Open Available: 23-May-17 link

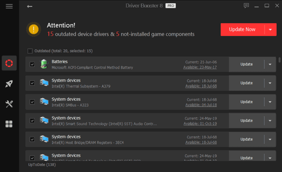[x=200, y=67]
